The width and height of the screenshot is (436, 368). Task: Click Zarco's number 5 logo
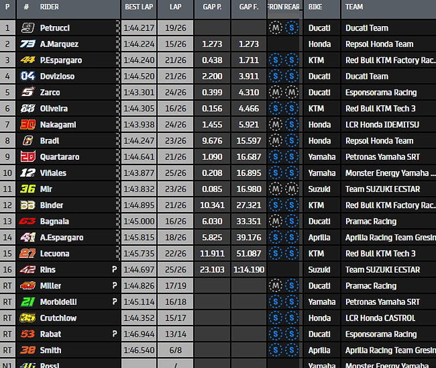(x=28, y=92)
